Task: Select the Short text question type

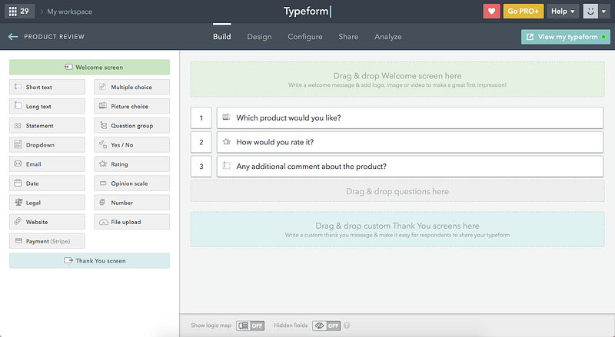Action: [x=47, y=87]
